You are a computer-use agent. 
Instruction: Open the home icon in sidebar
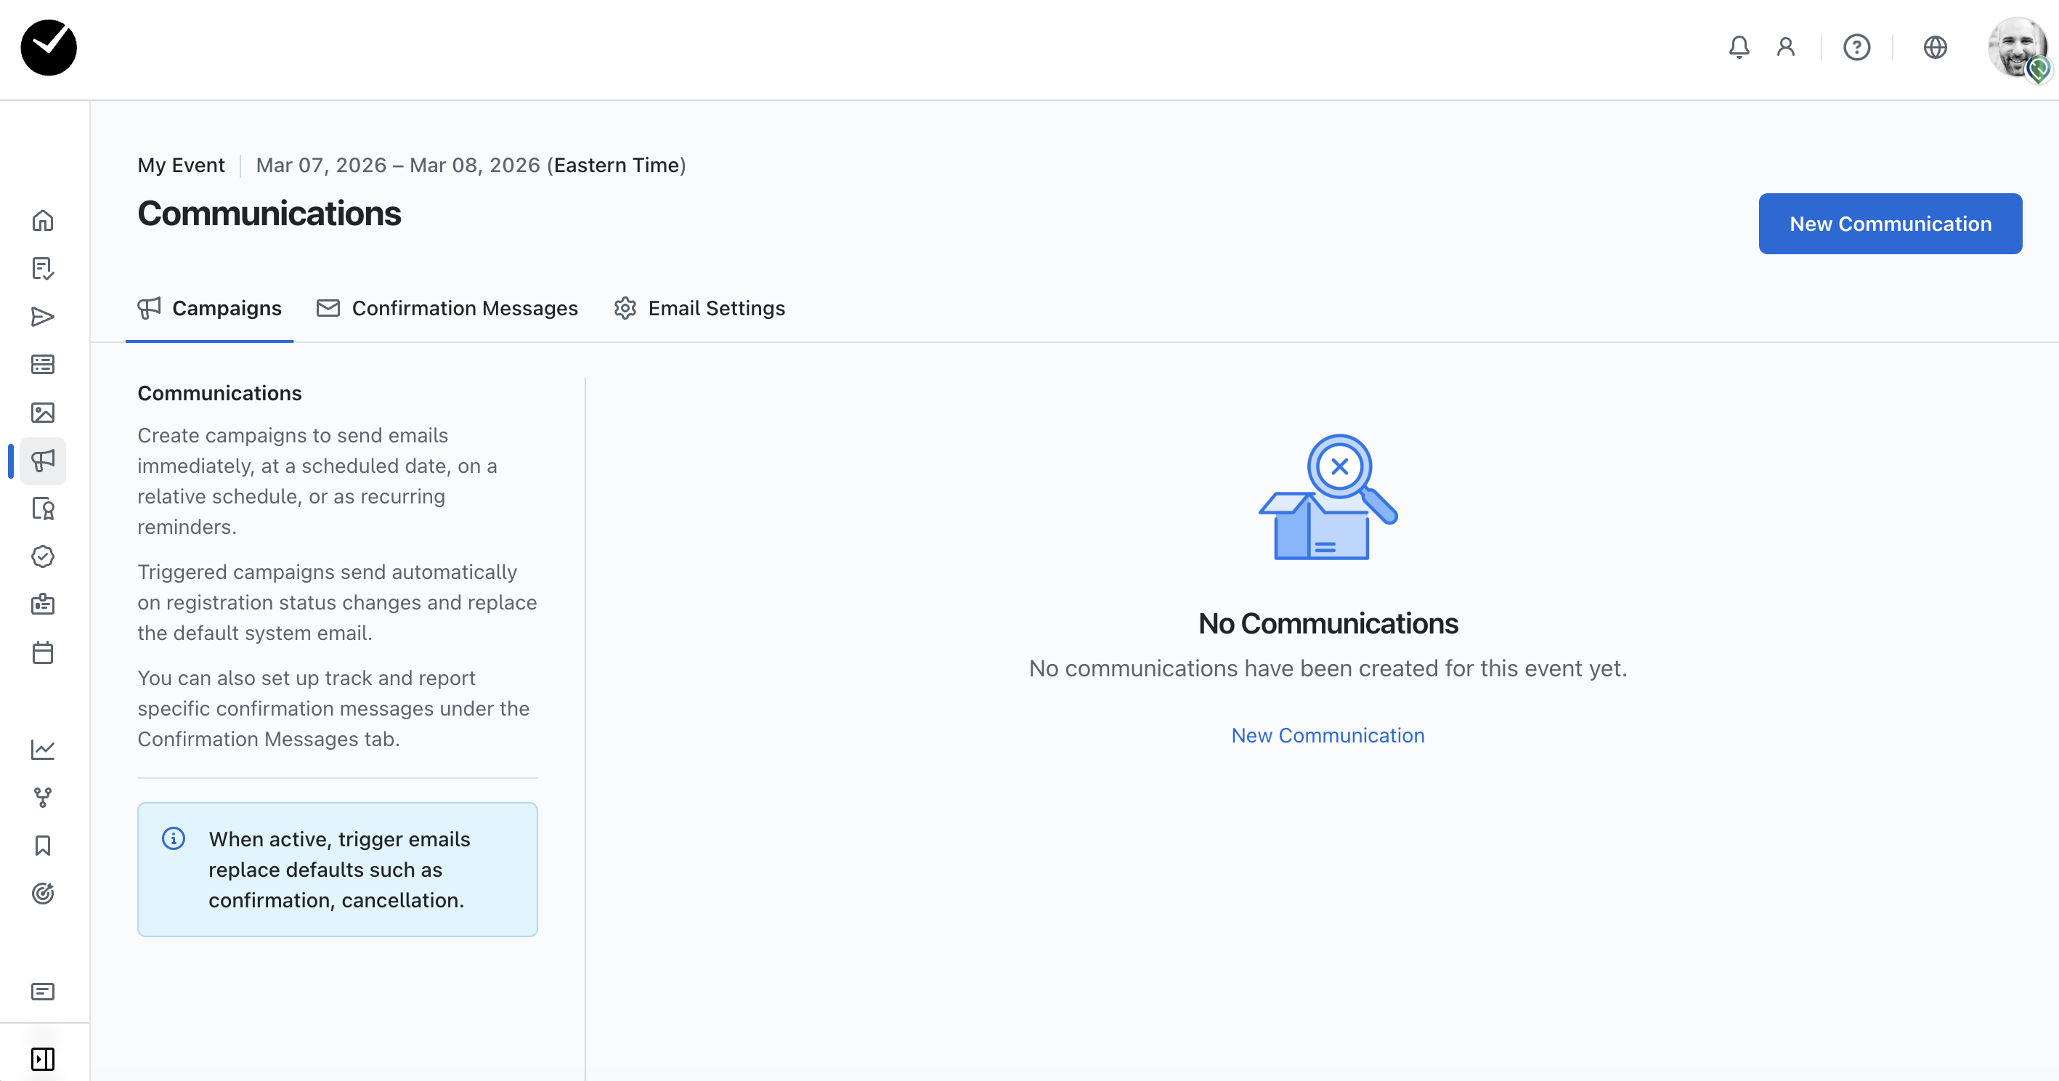(x=43, y=221)
